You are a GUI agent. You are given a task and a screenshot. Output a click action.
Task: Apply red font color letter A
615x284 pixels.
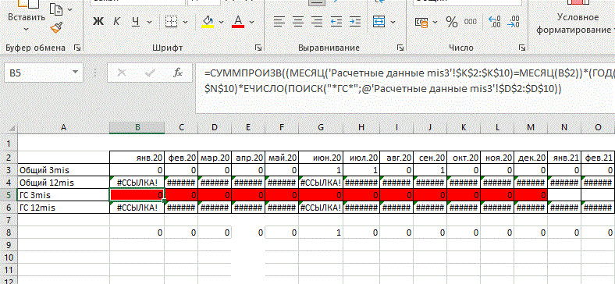(x=238, y=22)
